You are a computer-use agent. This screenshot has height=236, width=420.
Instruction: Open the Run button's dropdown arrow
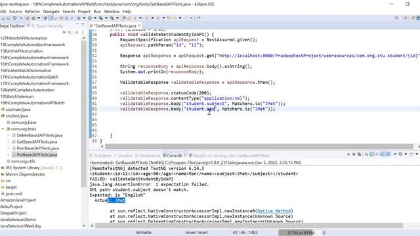(x=95, y=18)
